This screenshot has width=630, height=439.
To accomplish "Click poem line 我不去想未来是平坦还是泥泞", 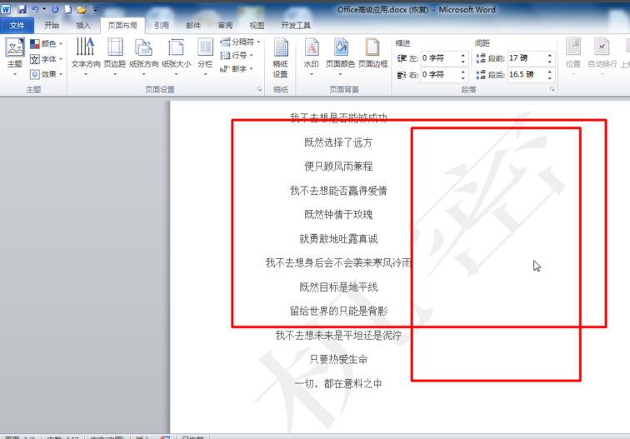I will pyautogui.click(x=338, y=336).
